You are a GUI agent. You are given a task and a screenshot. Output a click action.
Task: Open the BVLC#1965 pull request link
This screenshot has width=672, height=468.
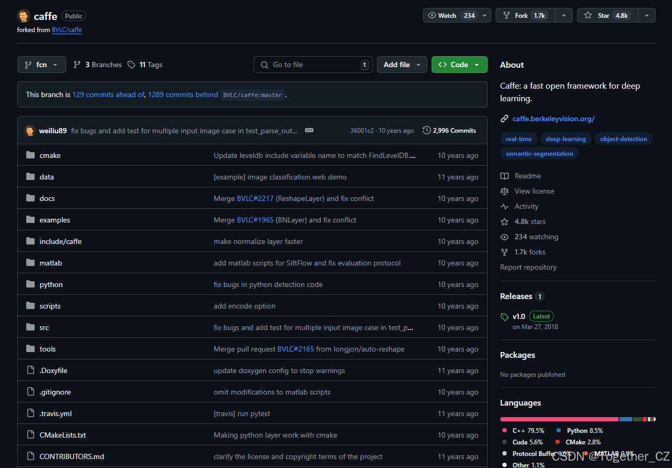coord(255,220)
